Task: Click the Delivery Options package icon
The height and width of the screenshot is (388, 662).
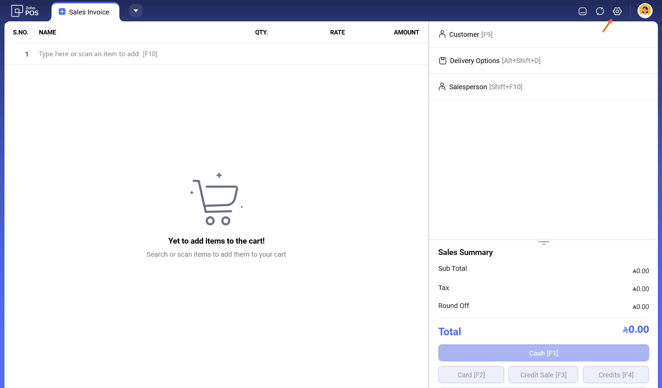Action: [x=443, y=61]
